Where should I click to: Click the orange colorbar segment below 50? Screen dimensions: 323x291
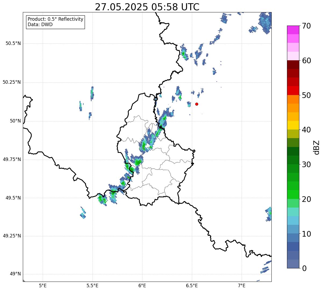293,99
